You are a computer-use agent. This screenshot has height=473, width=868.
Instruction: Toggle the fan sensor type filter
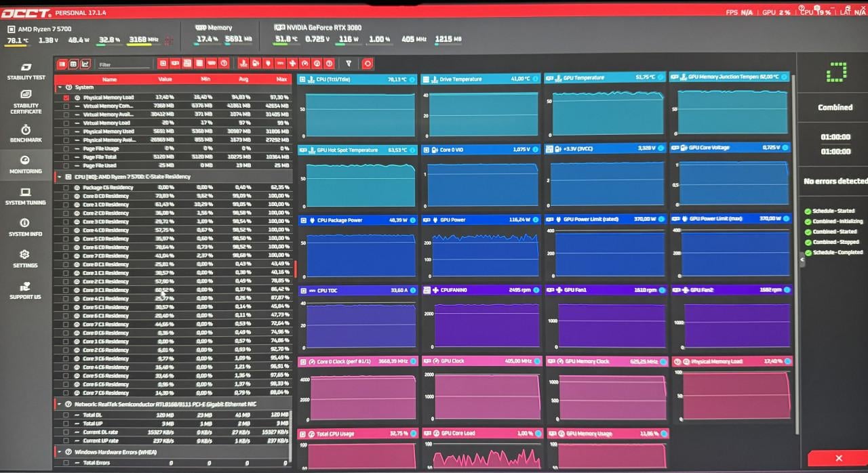292,63
